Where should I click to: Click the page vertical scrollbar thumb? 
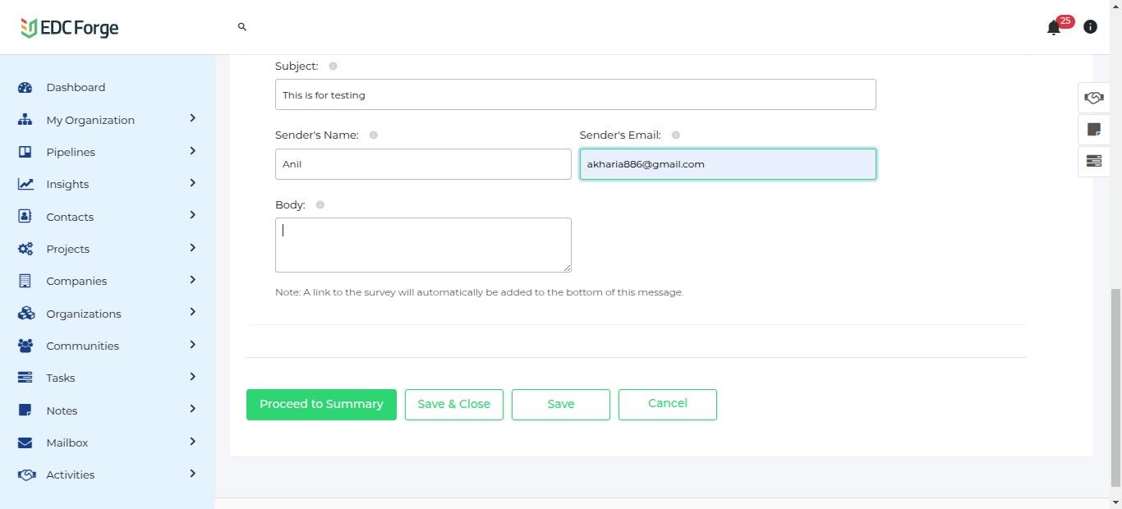[x=1115, y=387]
